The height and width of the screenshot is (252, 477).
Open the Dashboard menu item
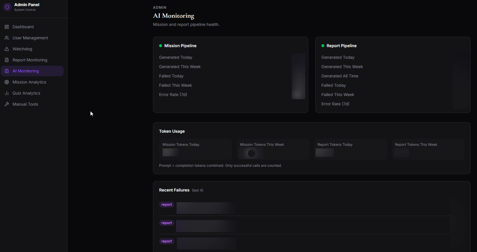point(32,27)
